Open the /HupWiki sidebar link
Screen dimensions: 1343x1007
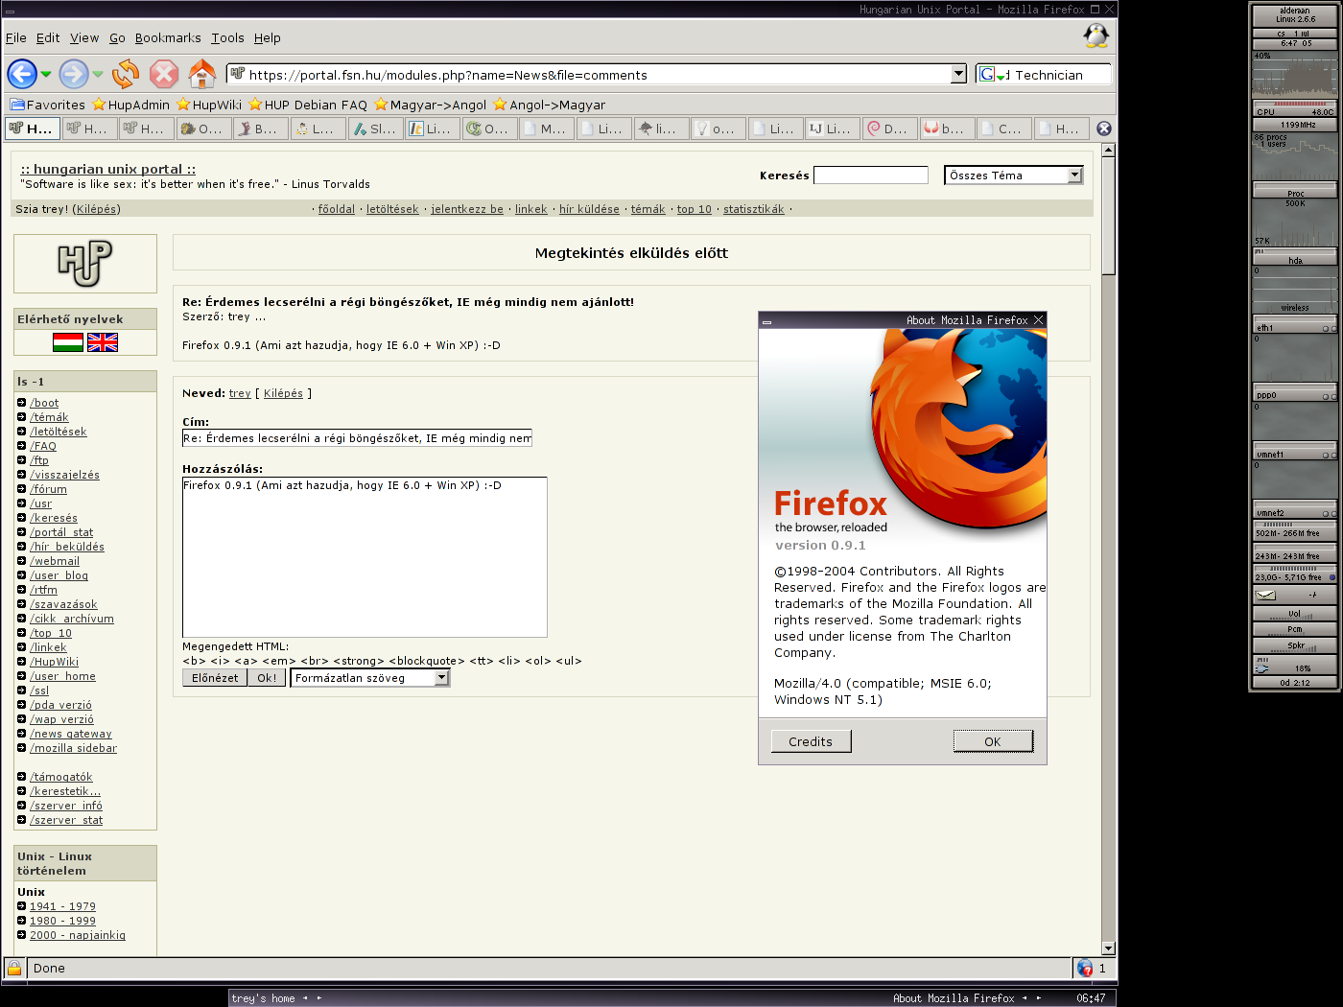click(x=54, y=662)
